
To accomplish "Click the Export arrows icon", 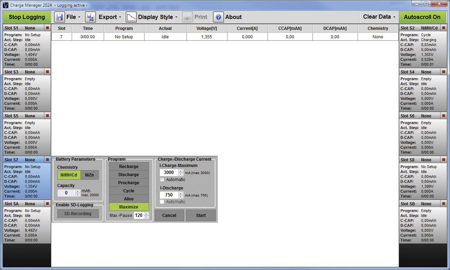I will tap(90, 17).
